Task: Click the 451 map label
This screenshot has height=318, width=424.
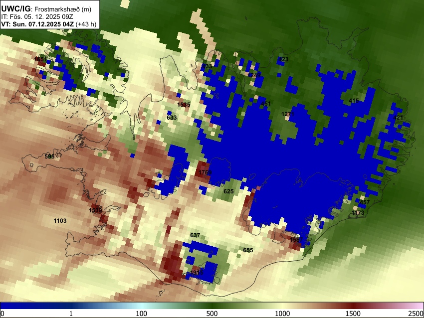Action: coord(265,104)
